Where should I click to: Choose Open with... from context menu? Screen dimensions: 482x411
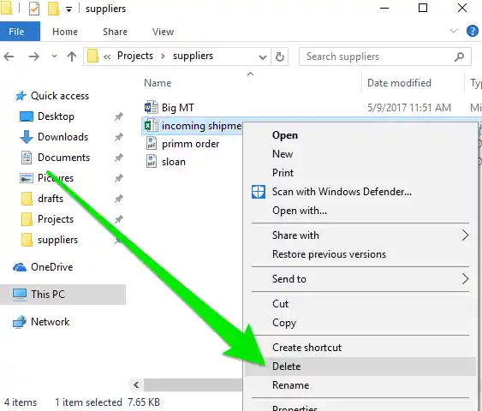tap(300, 211)
